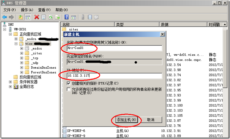230x139 pixels.
Task: Open the 帮助(H) menu
Action: (x=61, y=10)
